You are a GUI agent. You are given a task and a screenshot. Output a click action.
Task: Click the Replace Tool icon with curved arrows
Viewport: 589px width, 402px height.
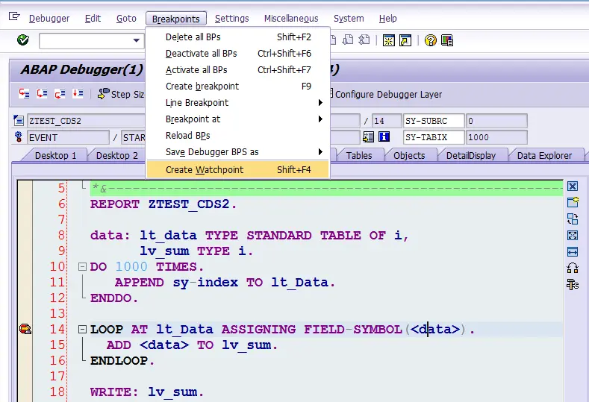pyautogui.click(x=573, y=268)
